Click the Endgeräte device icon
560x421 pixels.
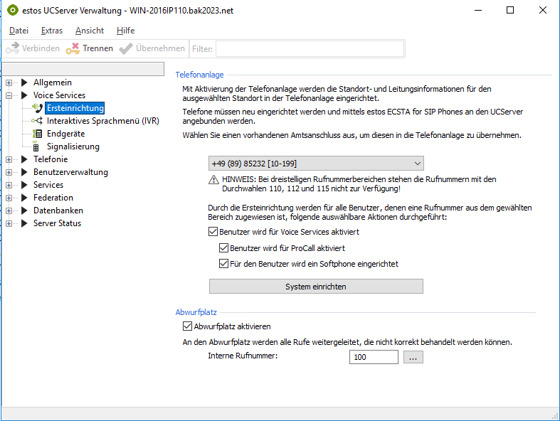point(37,134)
